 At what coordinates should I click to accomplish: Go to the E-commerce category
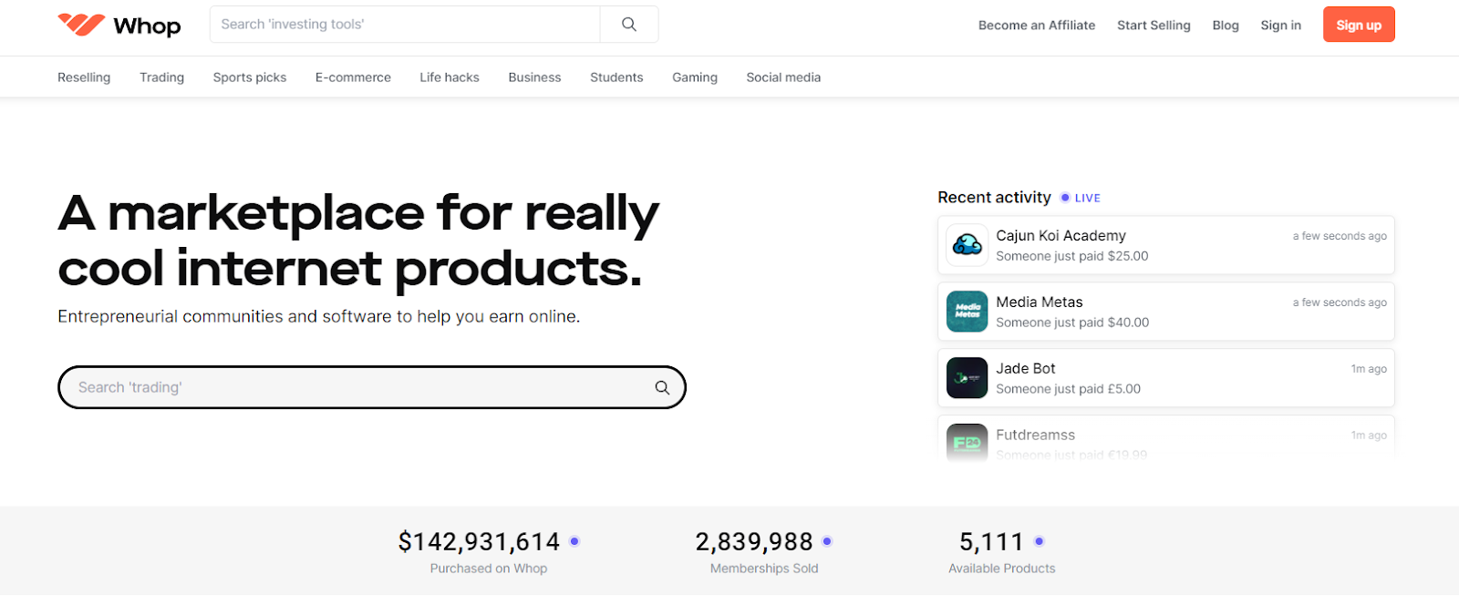click(353, 77)
